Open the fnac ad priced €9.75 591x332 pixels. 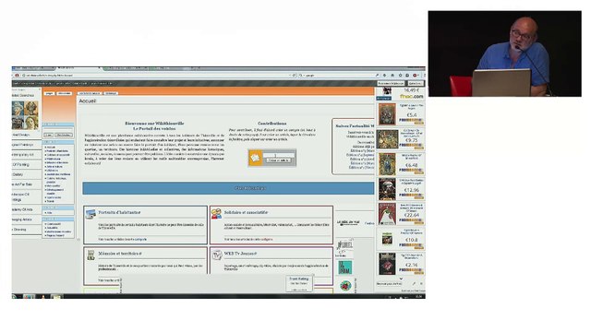pos(401,139)
